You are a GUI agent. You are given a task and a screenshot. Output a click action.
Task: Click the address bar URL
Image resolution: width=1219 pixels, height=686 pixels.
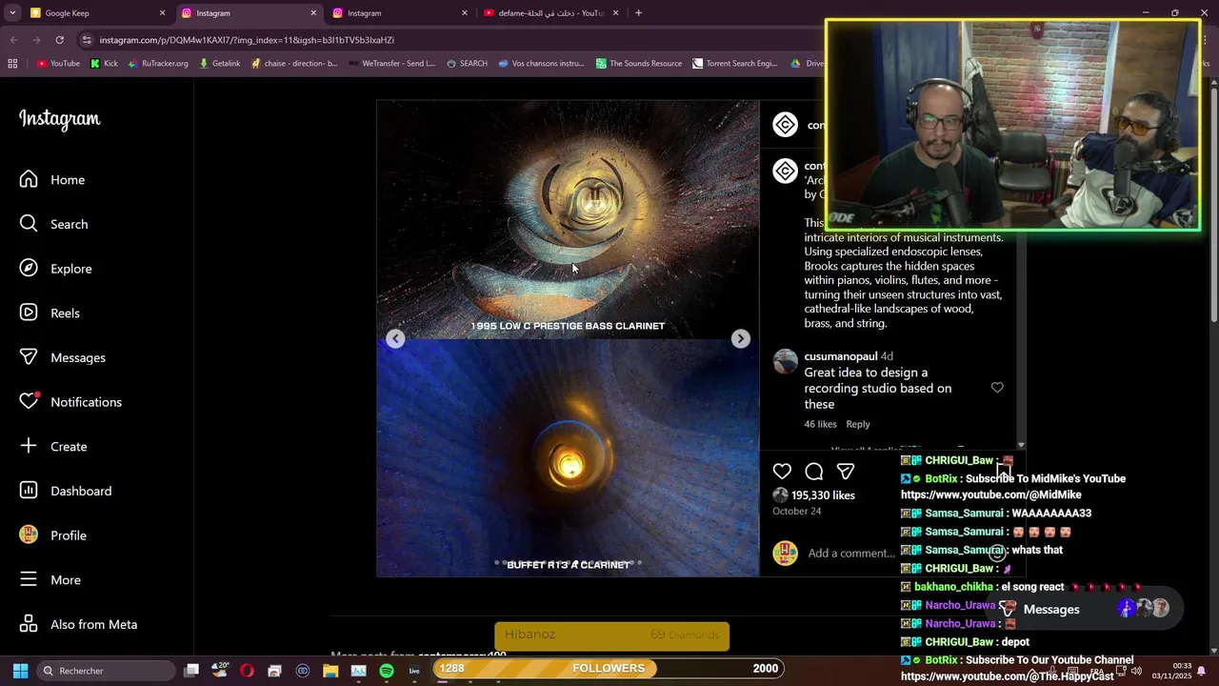pos(247,40)
